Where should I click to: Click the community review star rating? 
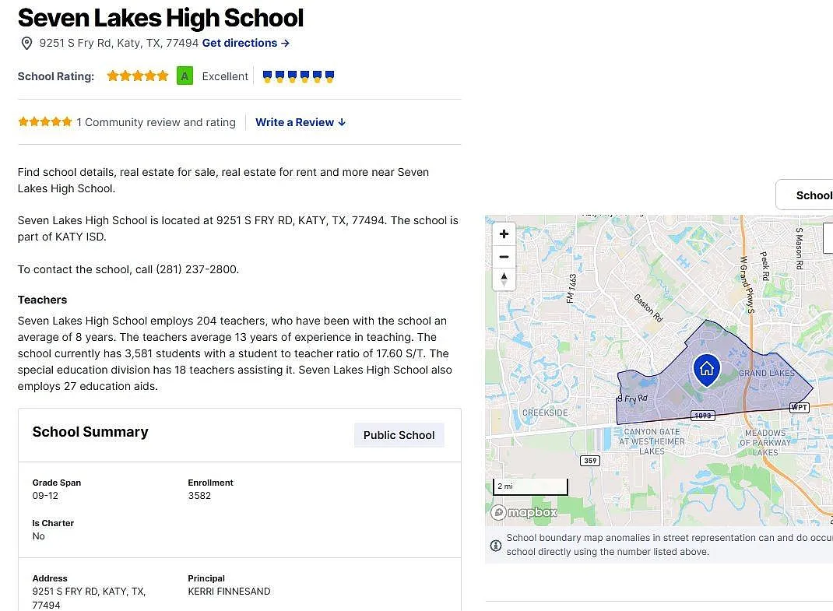[x=45, y=121]
